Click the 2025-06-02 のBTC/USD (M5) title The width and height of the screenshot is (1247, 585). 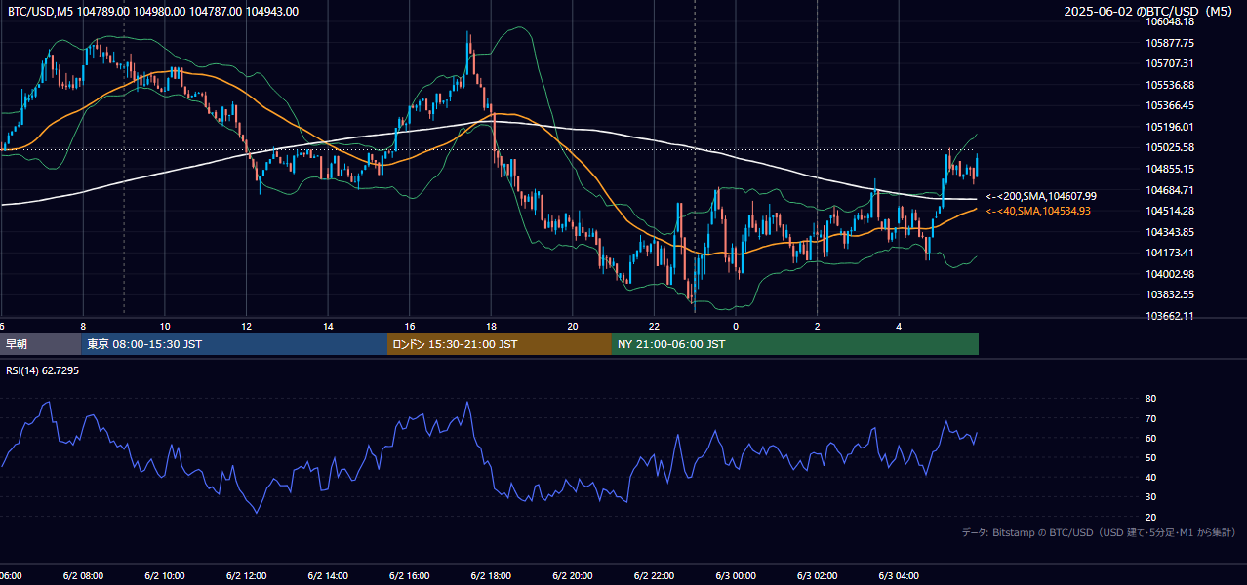click(x=1149, y=12)
